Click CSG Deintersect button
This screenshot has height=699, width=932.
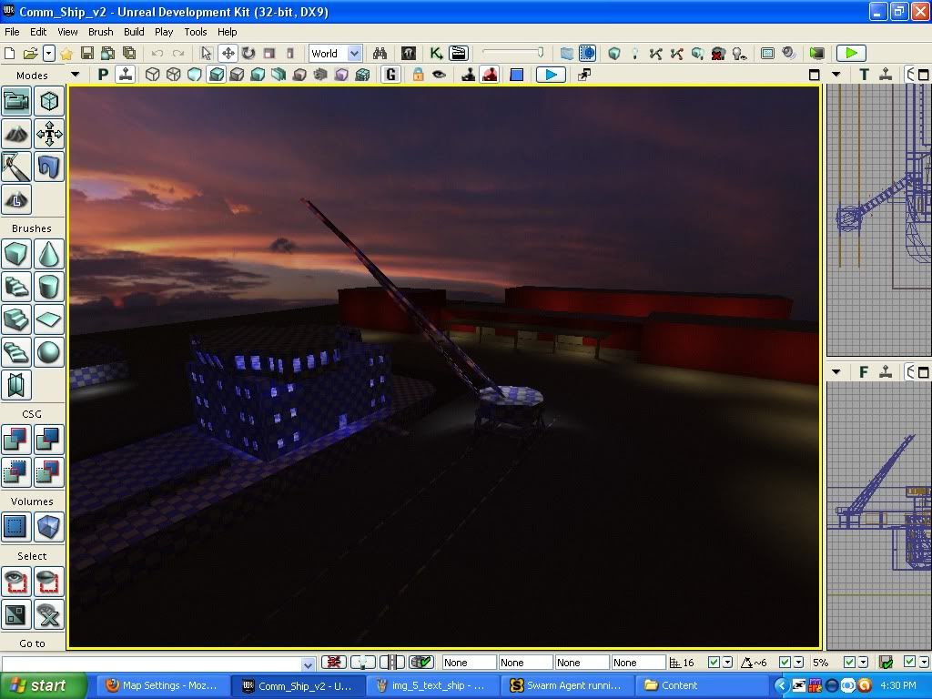[x=49, y=472]
